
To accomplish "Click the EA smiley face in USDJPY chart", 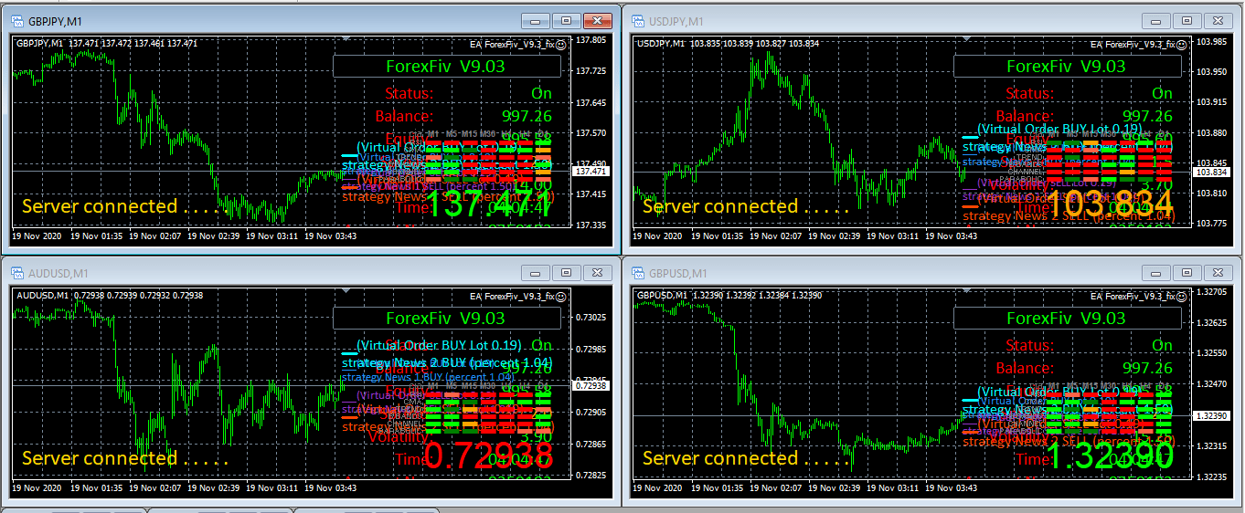I will click(x=1182, y=44).
